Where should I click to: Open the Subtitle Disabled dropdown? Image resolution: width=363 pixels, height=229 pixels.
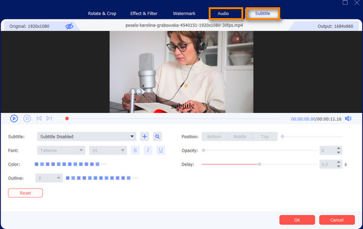(87, 137)
